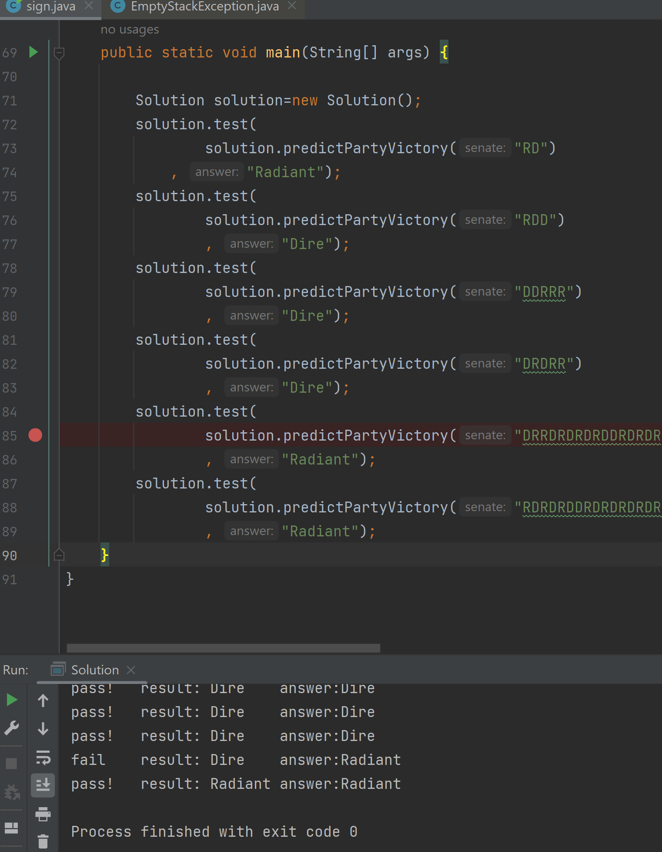662x852 pixels.
Task: Rerun Solution with green play button
Action: 12,700
